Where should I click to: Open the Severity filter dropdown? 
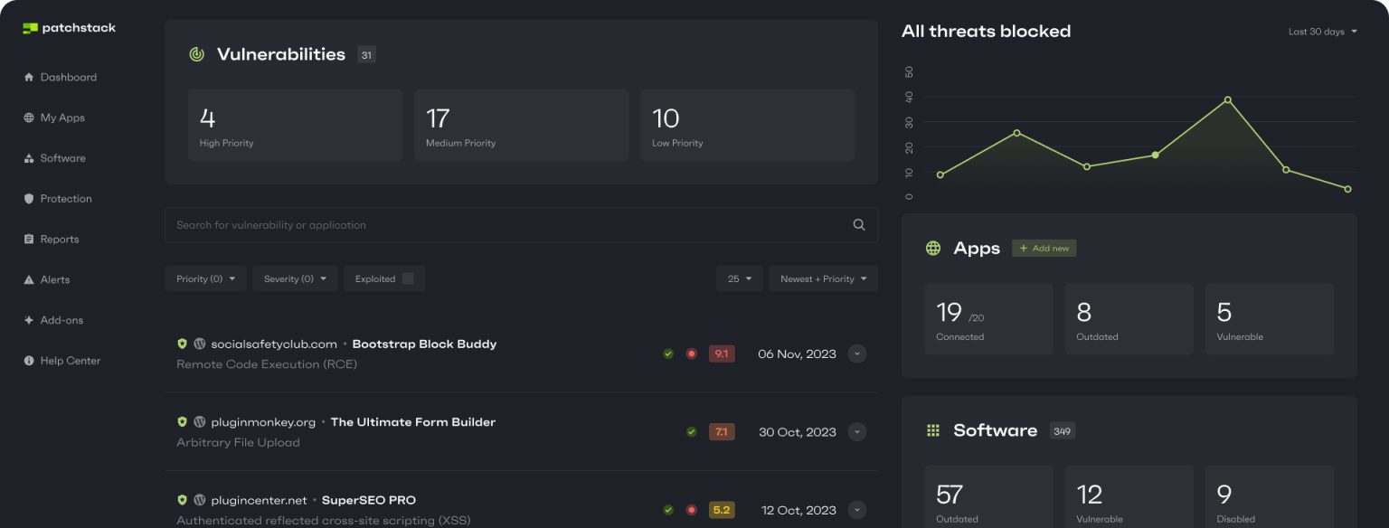pyautogui.click(x=294, y=278)
